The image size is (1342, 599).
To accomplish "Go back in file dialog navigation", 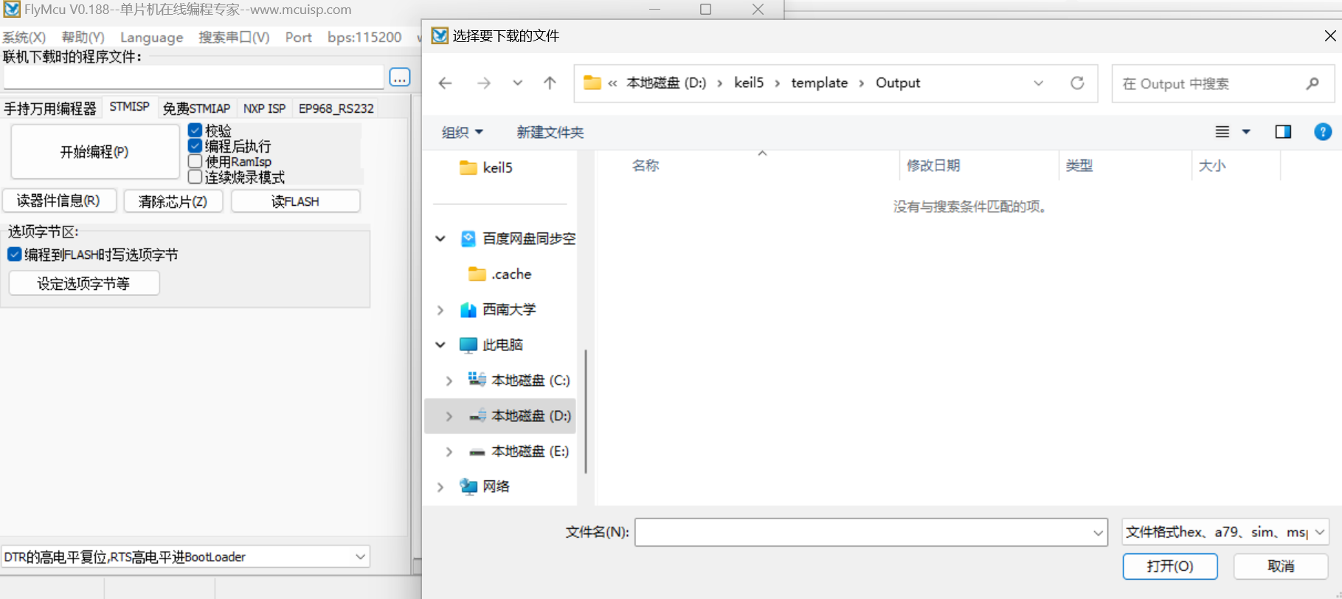I will click(445, 83).
